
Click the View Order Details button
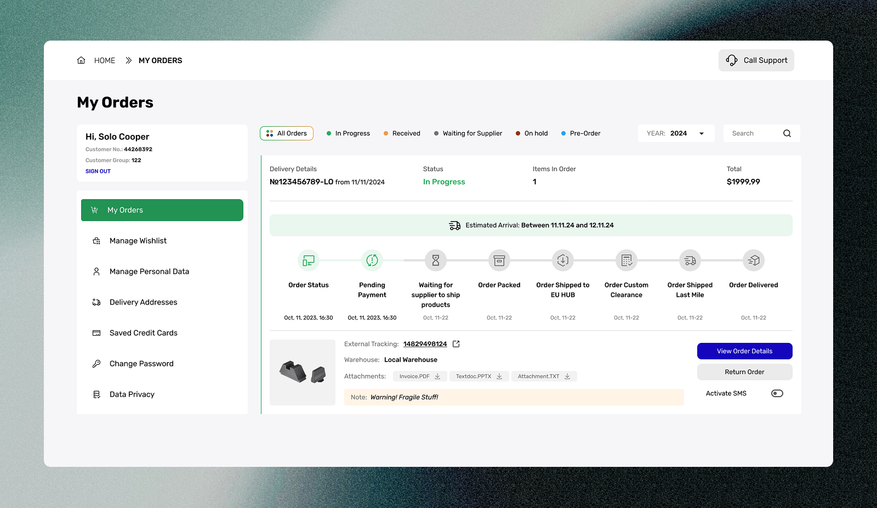744,351
